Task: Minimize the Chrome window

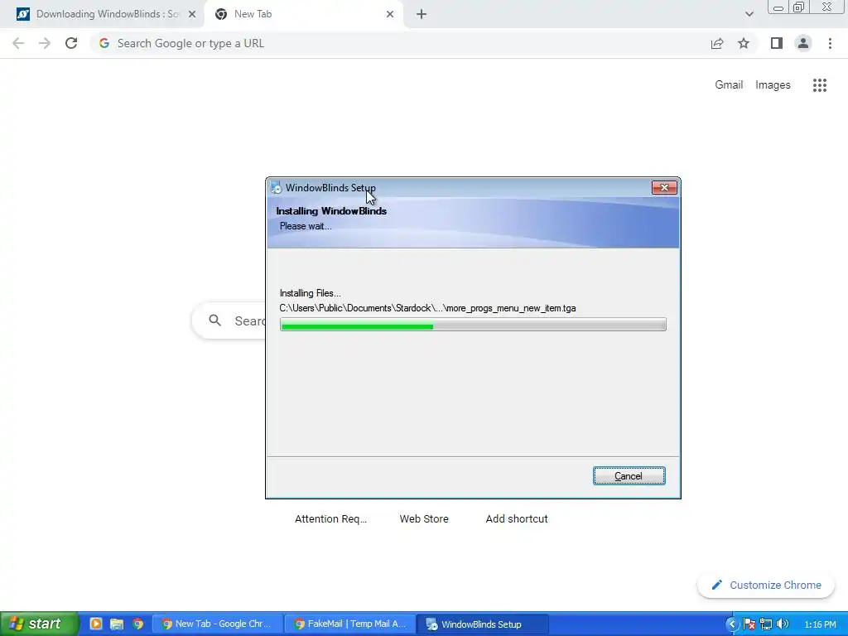Action: click(778, 7)
